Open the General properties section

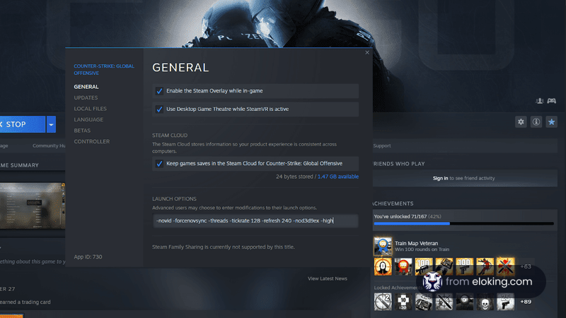click(86, 87)
